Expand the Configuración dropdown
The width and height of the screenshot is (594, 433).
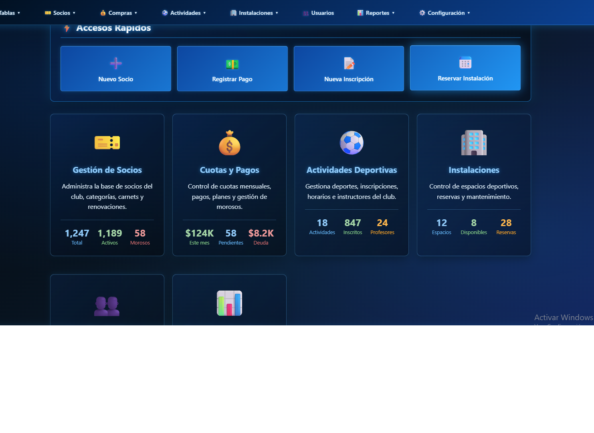click(x=444, y=12)
